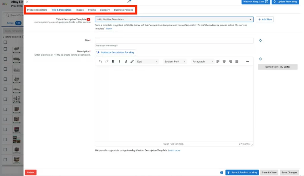Toggle bold formatting in the description editor
Image resolution: width=304 pixels, height=176 pixels.
(113, 61)
